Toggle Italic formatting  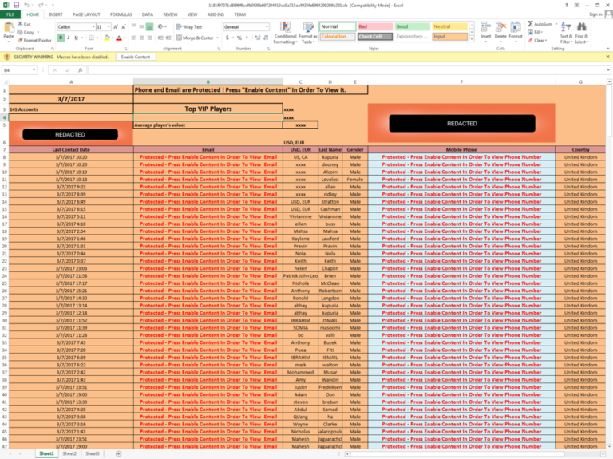click(68, 38)
